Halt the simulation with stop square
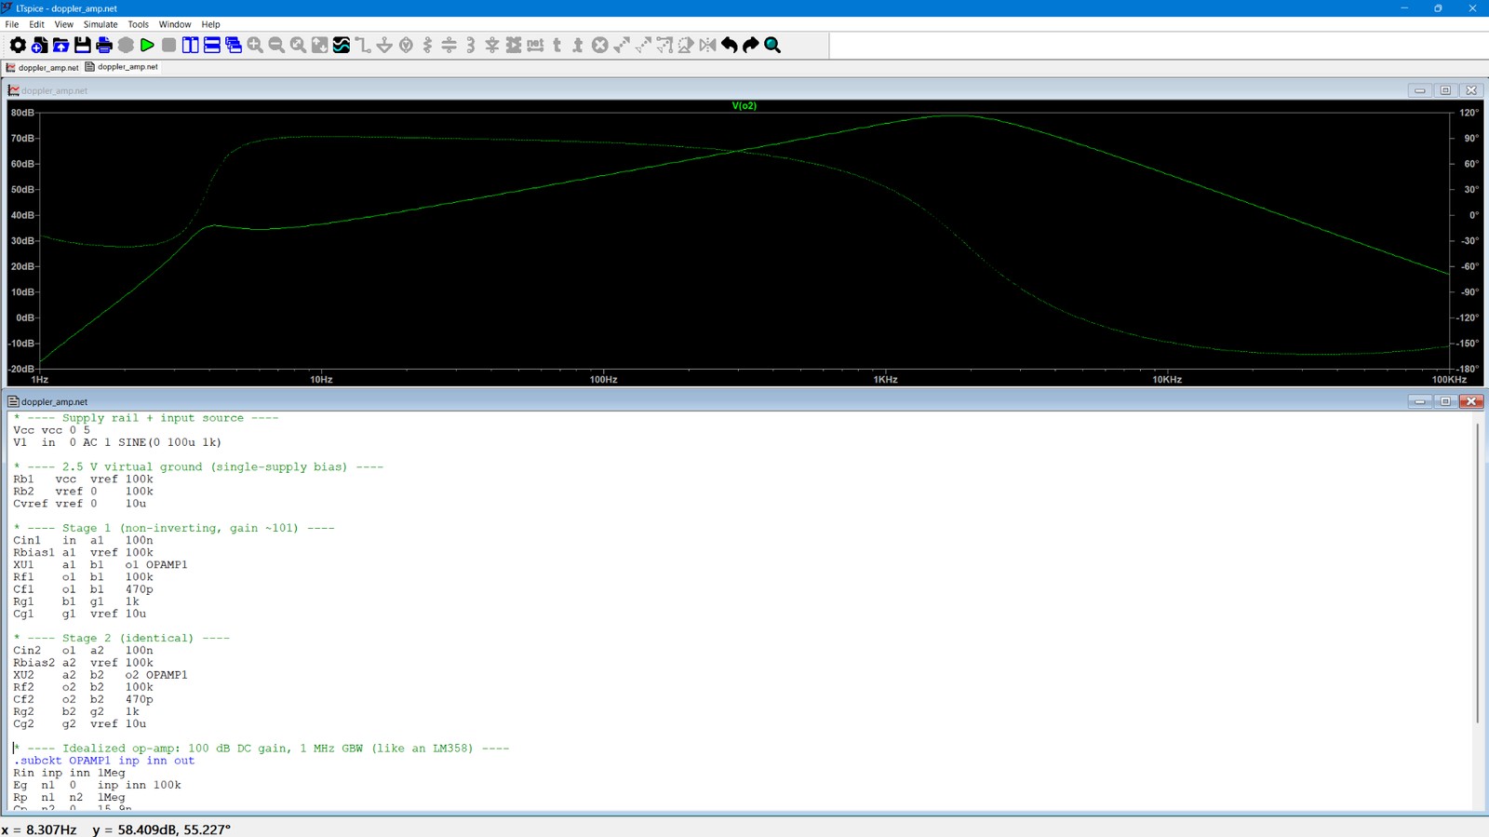 click(x=168, y=45)
